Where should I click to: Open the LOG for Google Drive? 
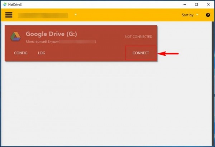42,53
